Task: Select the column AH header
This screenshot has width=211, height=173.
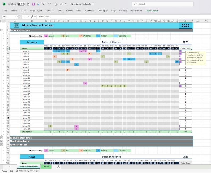Action: (185, 21)
